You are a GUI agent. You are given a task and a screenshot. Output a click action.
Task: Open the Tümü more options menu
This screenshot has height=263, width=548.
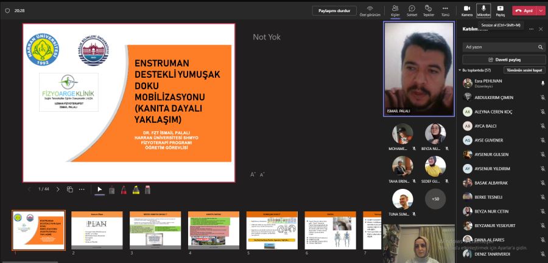(x=445, y=10)
